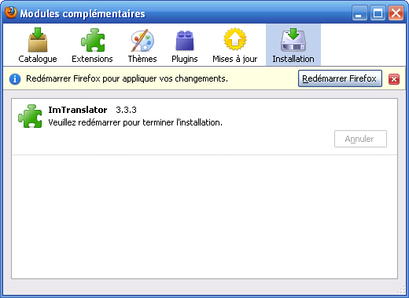Click the Firefox icon in title bar
Viewport: 409px width, 298px height.
(x=11, y=13)
